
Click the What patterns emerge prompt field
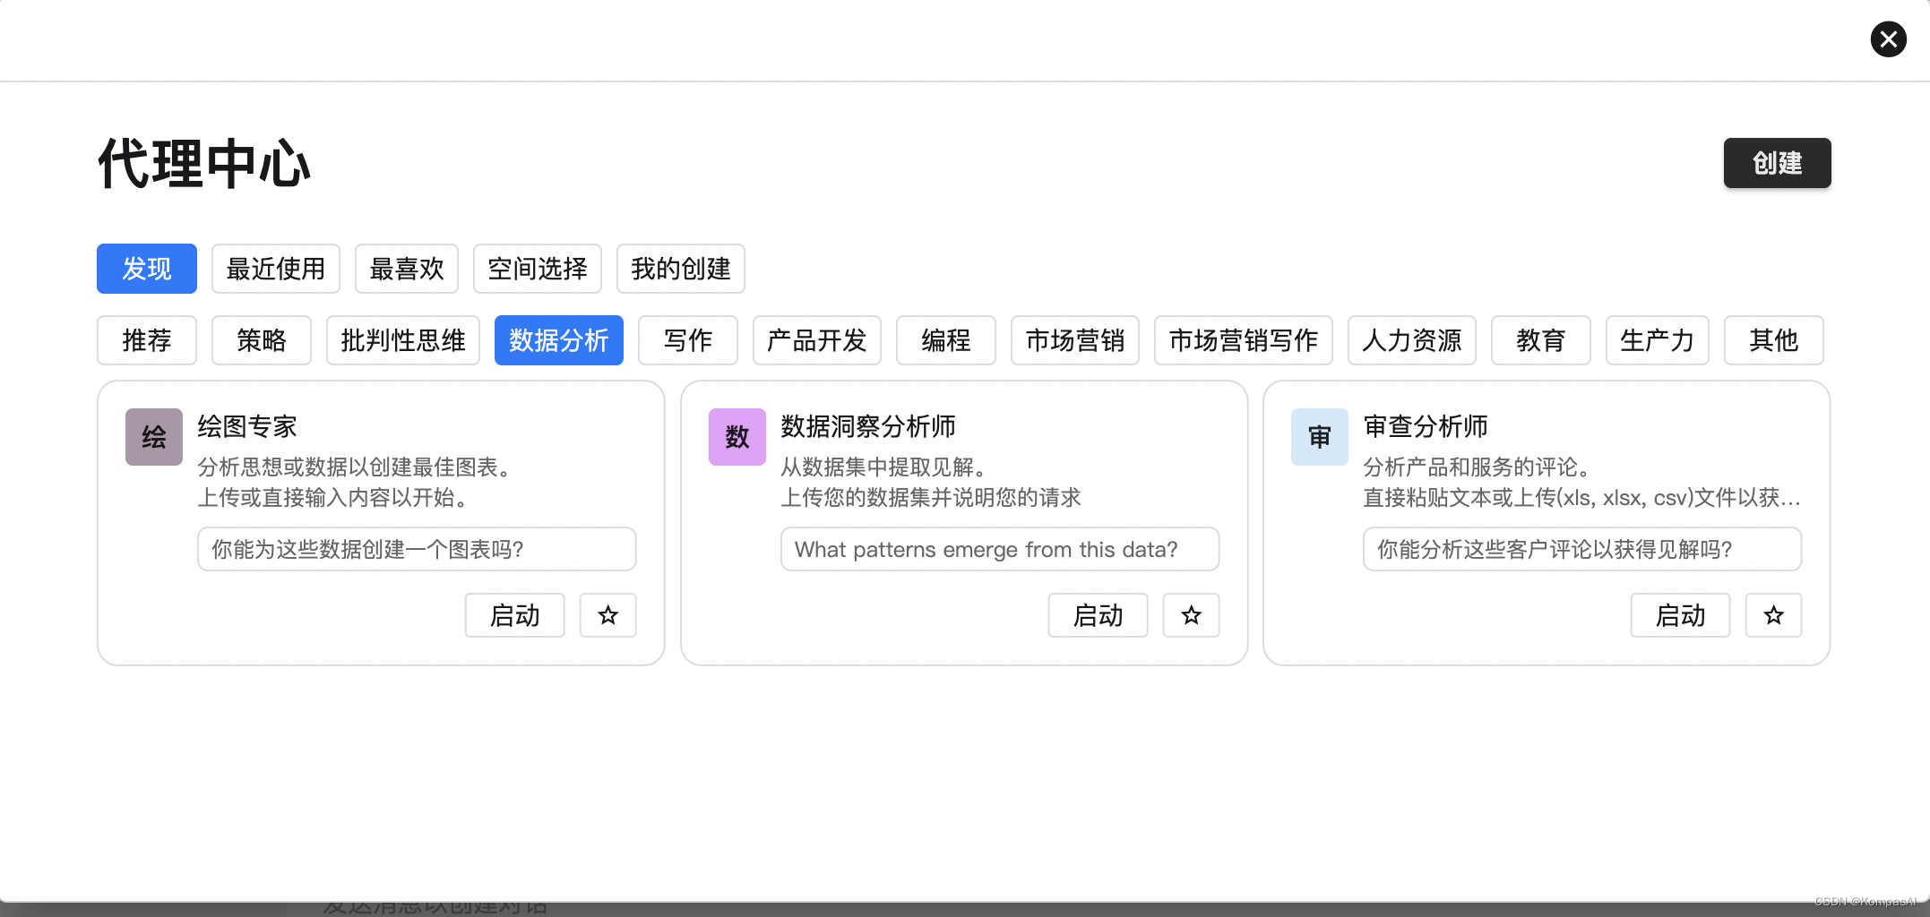click(1000, 549)
